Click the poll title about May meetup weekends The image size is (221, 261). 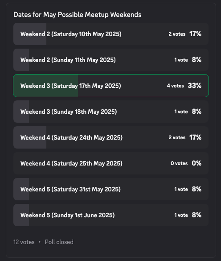[x=78, y=15]
